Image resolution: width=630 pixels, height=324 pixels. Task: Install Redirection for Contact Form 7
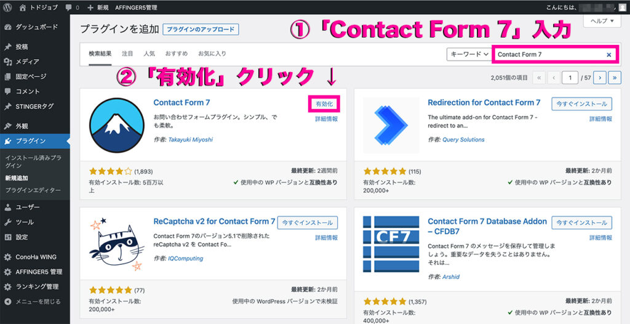click(x=582, y=104)
